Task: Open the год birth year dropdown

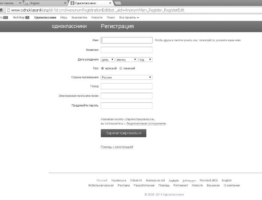Action: pyautogui.click(x=145, y=59)
